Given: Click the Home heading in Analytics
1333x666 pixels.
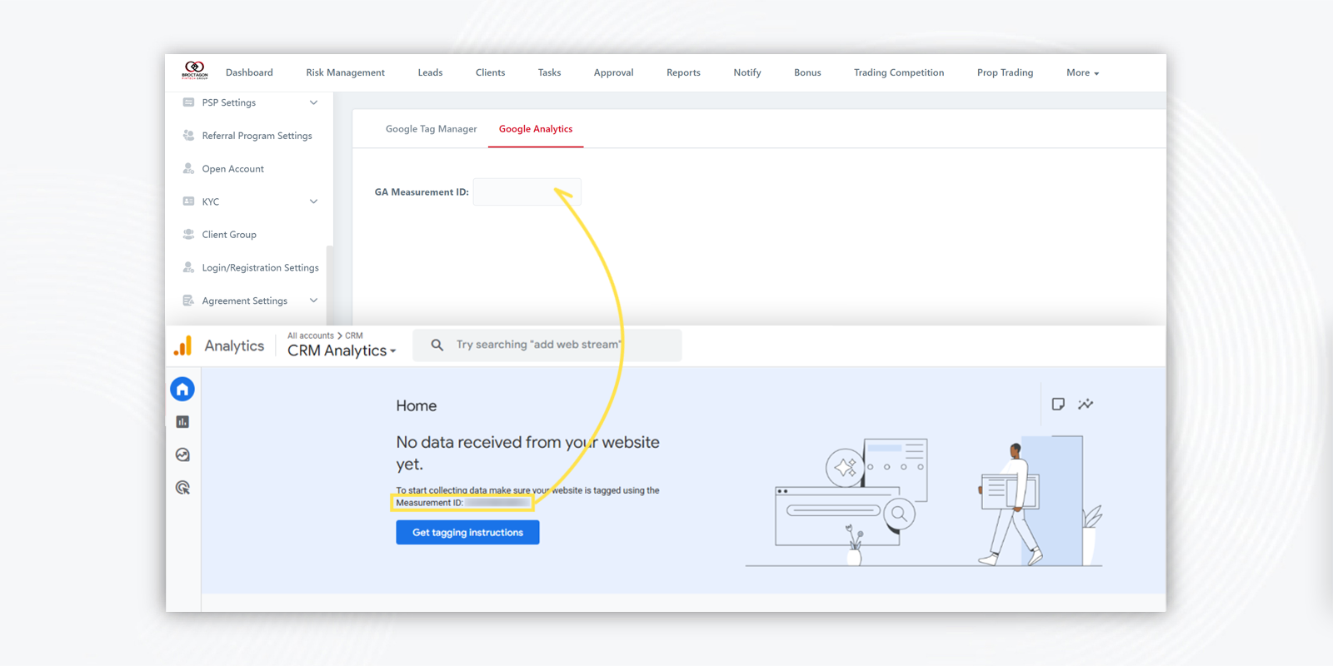Looking at the screenshot, I should click(x=417, y=406).
